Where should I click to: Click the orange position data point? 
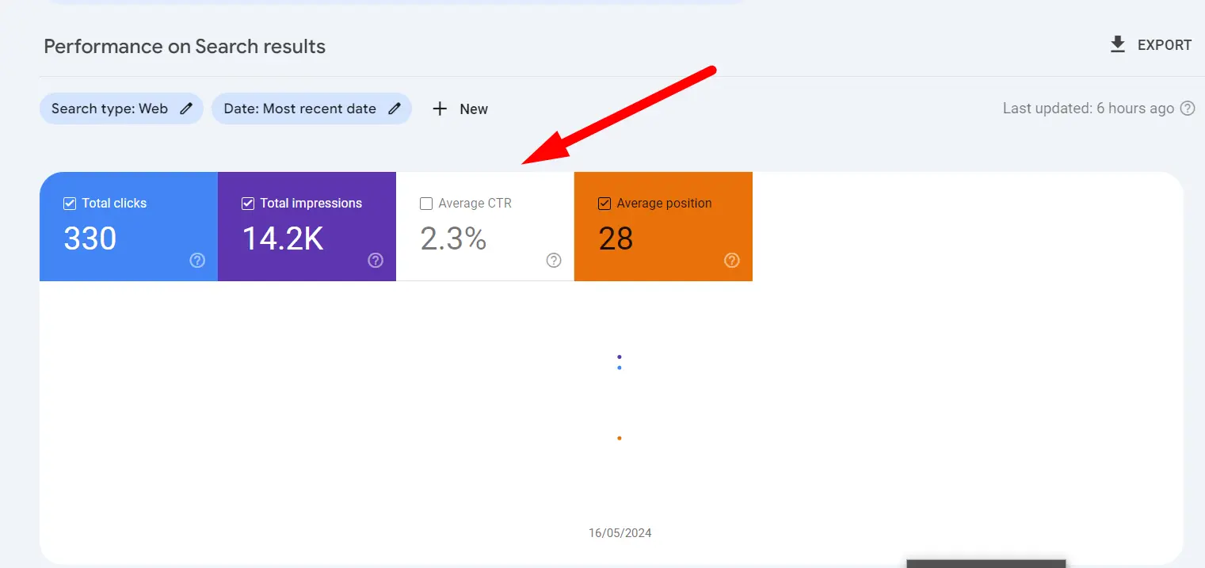coord(619,438)
